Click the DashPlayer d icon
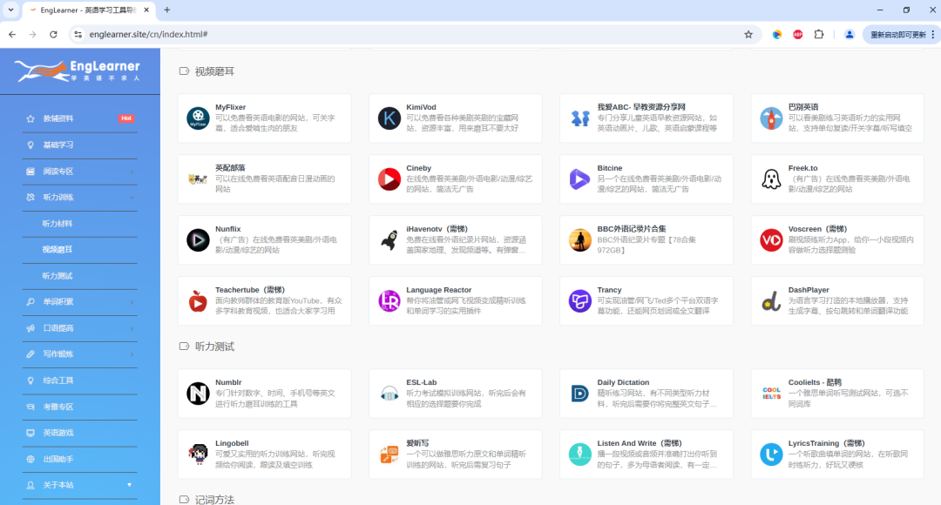Screen dimensions: 941x505 pyautogui.click(x=771, y=300)
